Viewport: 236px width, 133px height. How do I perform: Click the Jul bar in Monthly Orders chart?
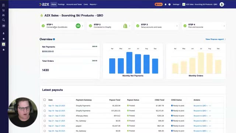[201, 63]
